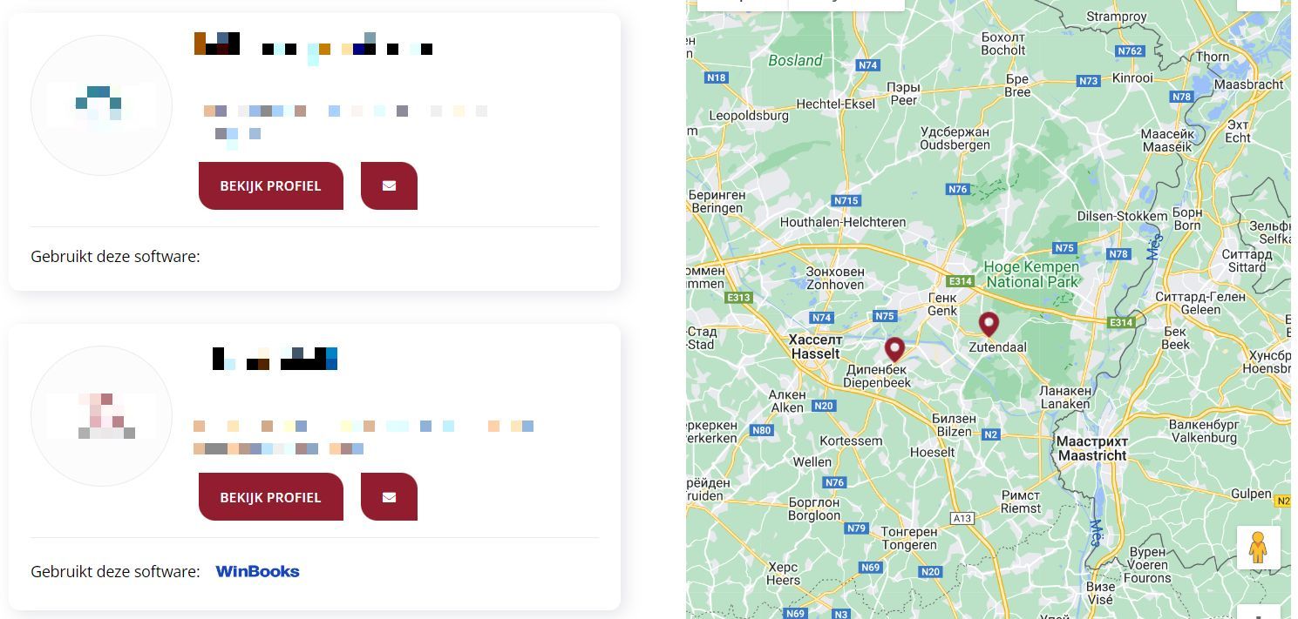The image size is (1298, 619).
Task: Click the Bosland area label on map
Action: point(795,60)
